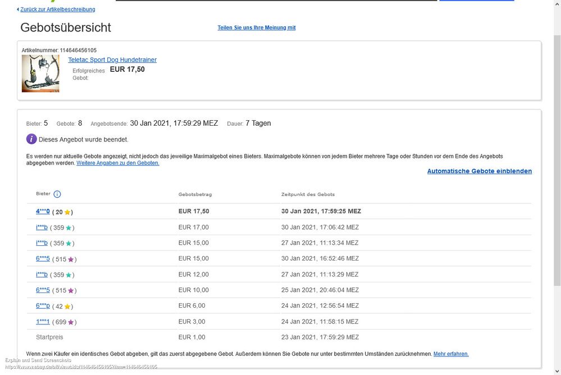The image size is (561, 375).
Task: Open bidder 6***5 in the EUR 15,00 row
Action: tap(43, 259)
